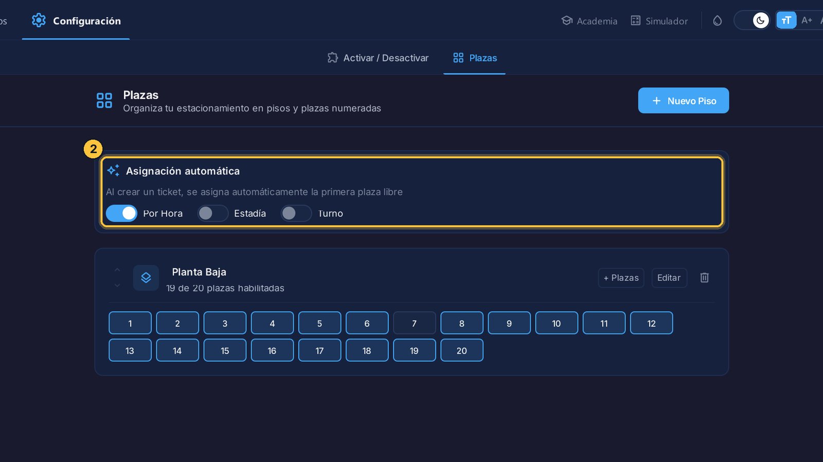Disable Por Hora automatic assignment toggle
This screenshot has height=462, width=823.
click(x=121, y=213)
